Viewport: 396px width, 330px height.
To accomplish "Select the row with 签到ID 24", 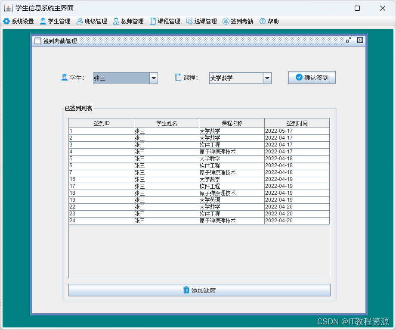I will click(x=199, y=221).
